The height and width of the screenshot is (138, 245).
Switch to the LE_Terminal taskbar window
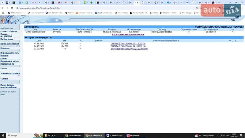tap(115, 135)
